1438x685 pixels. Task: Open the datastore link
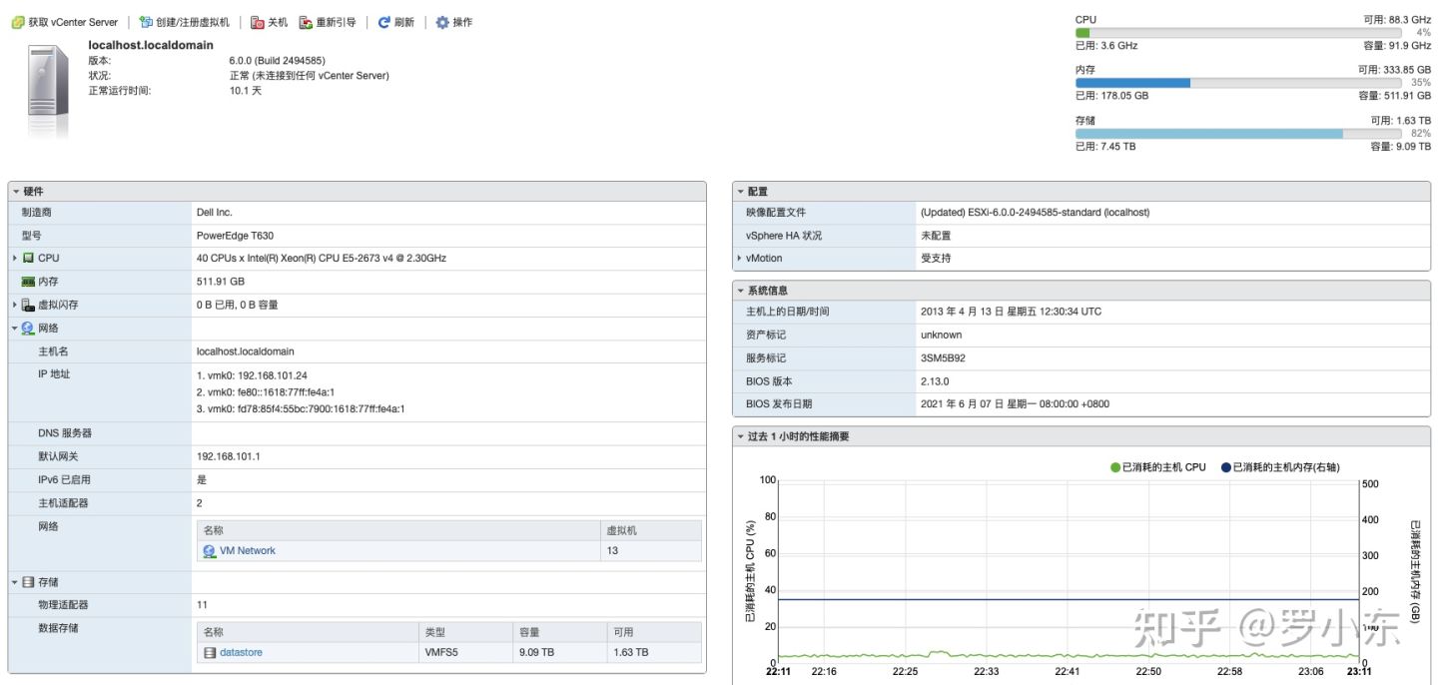pyautogui.click(x=241, y=652)
